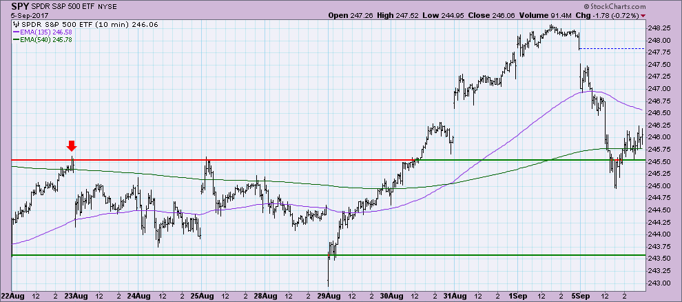The height and width of the screenshot is (302, 682).
Task: Click the 5Sep date label on the time axis
Action: [x=579, y=295]
